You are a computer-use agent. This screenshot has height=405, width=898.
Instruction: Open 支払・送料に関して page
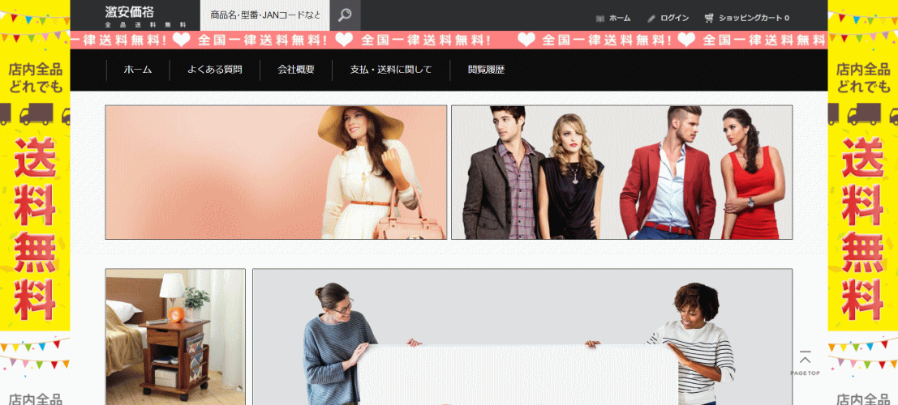tap(390, 70)
